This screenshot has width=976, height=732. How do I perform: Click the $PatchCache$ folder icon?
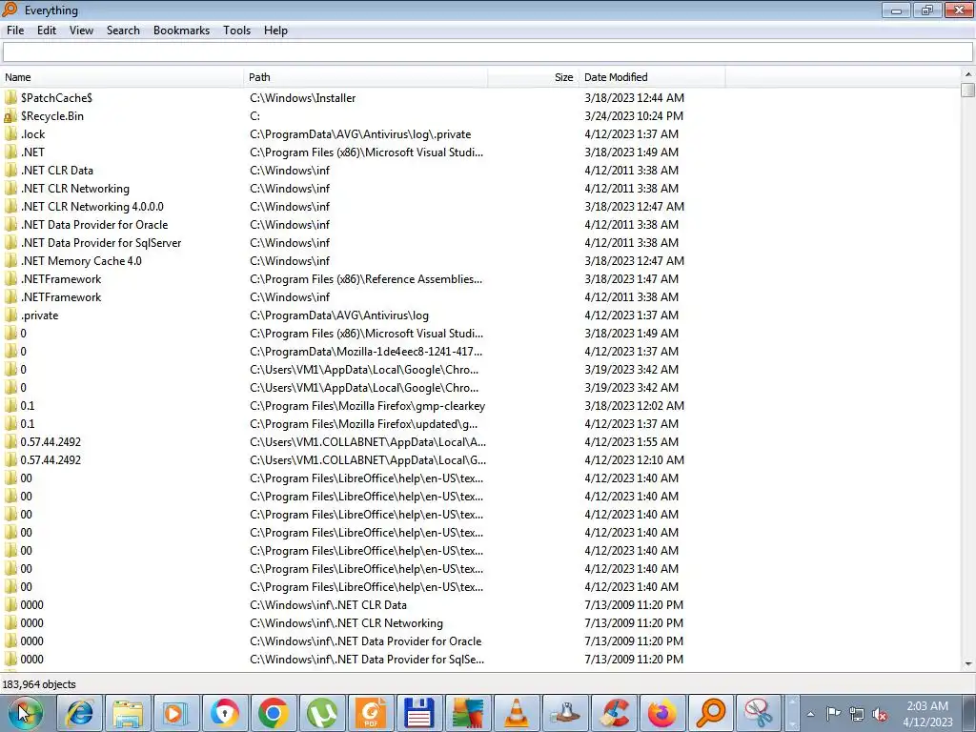point(10,98)
